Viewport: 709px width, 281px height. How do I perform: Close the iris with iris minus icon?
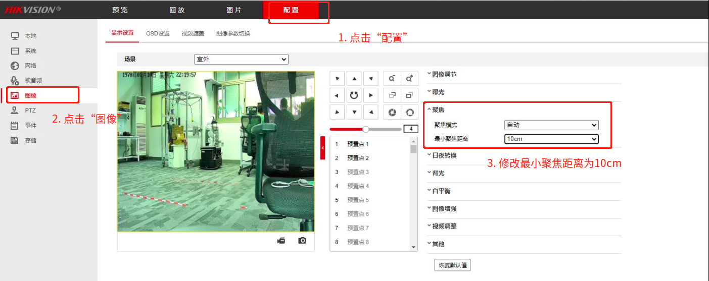[392, 112]
